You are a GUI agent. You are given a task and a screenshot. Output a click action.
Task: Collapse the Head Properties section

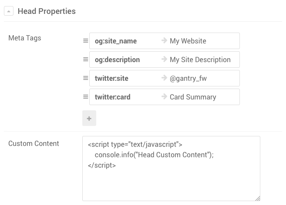click(x=9, y=11)
